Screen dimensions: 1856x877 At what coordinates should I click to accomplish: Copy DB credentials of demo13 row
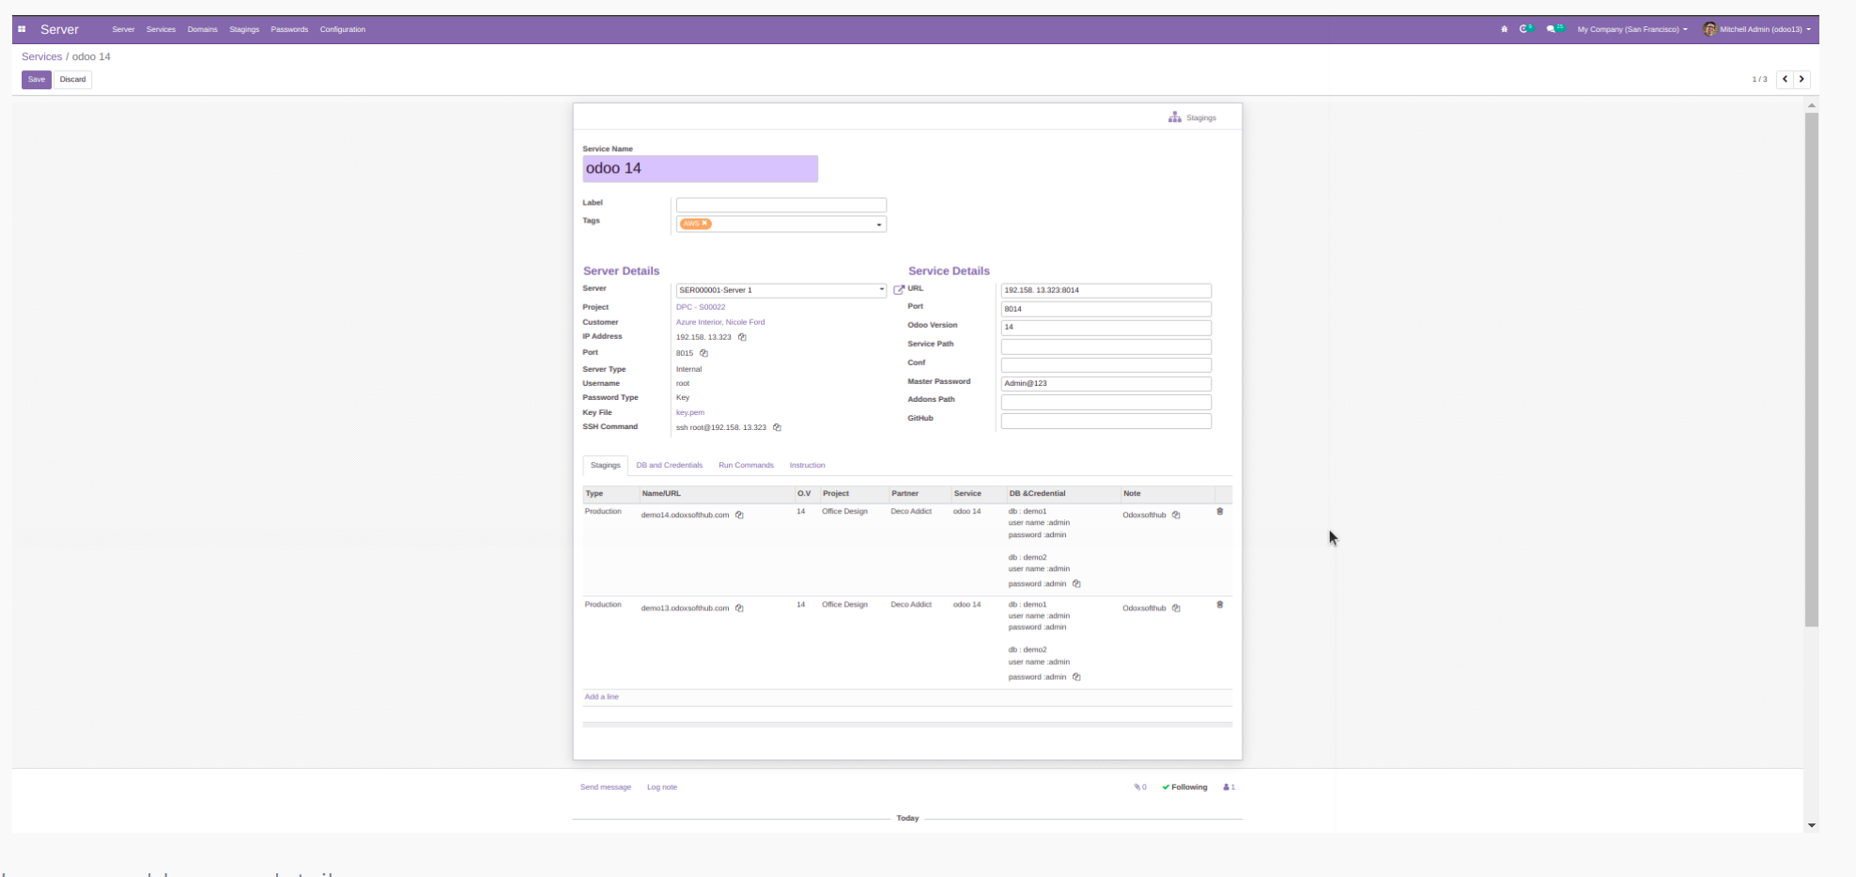coord(1076,676)
